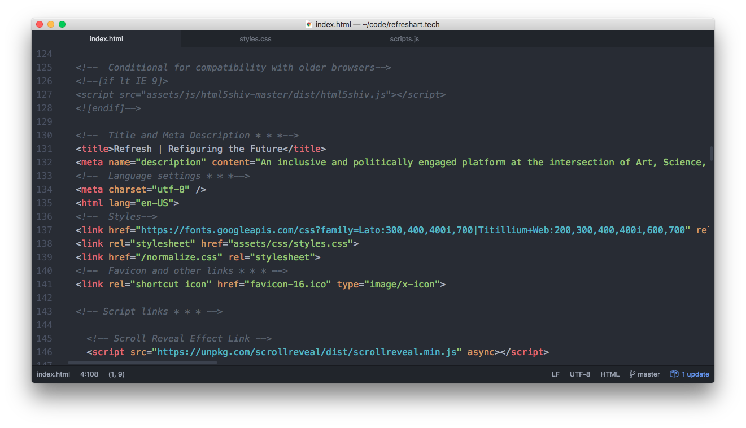Switch to the scripts.js tab
This screenshot has height=428, width=746.
pos(404,39)
